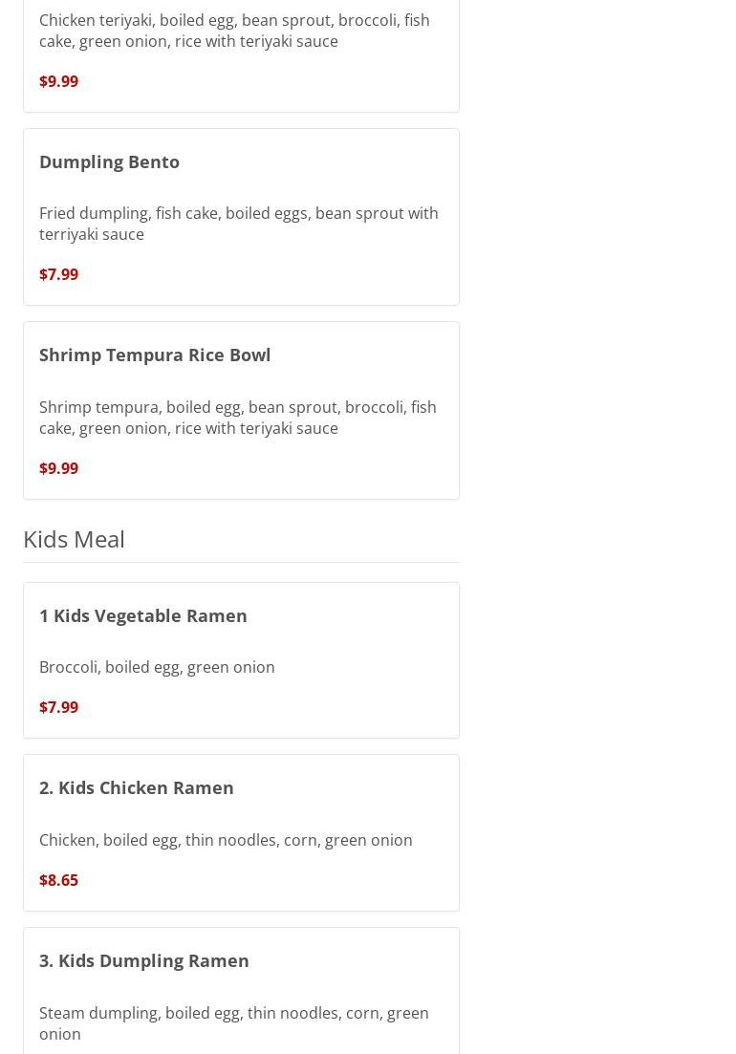The width and height of the screenshot is (736, 1054).
Task: Click the top card's $9.99 price
Action: [x=58, y=81]
